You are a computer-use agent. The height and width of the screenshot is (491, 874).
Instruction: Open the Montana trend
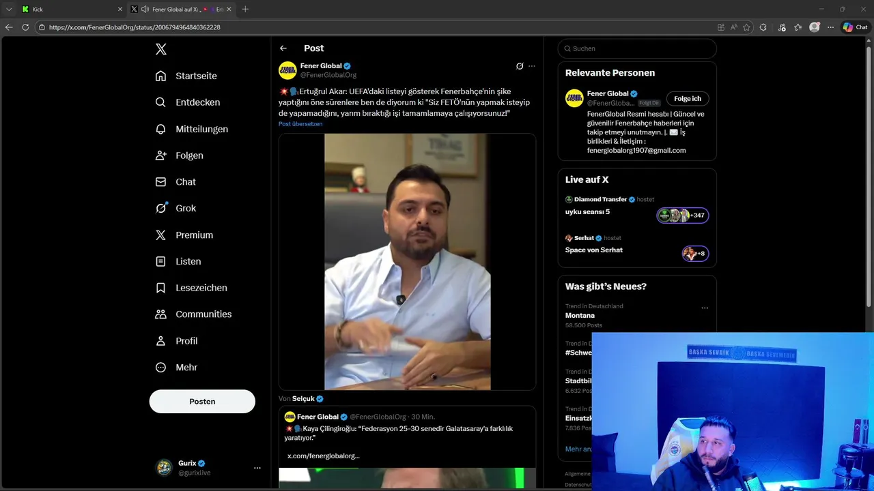click(x=580, y=316)
